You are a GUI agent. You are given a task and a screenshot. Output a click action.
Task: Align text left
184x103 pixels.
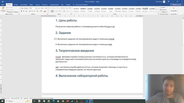(50, 11)
